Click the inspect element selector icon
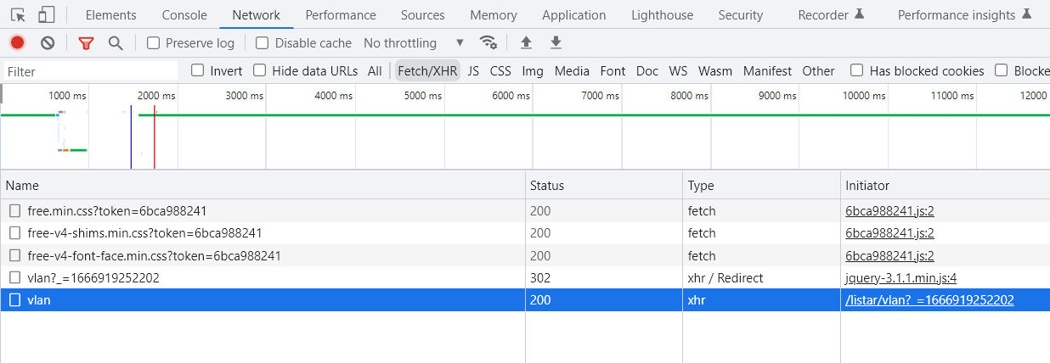This screenshot has width=1050, height=363. point(18,14)
